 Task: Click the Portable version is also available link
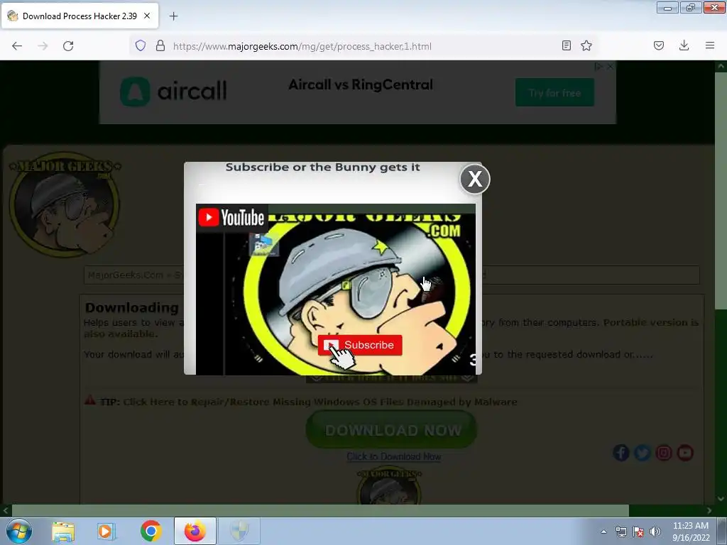(391, 328)
